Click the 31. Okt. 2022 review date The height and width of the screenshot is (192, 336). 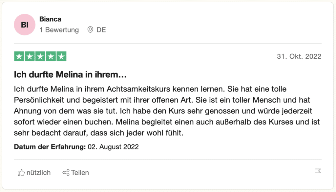click(x=299, y=56)
